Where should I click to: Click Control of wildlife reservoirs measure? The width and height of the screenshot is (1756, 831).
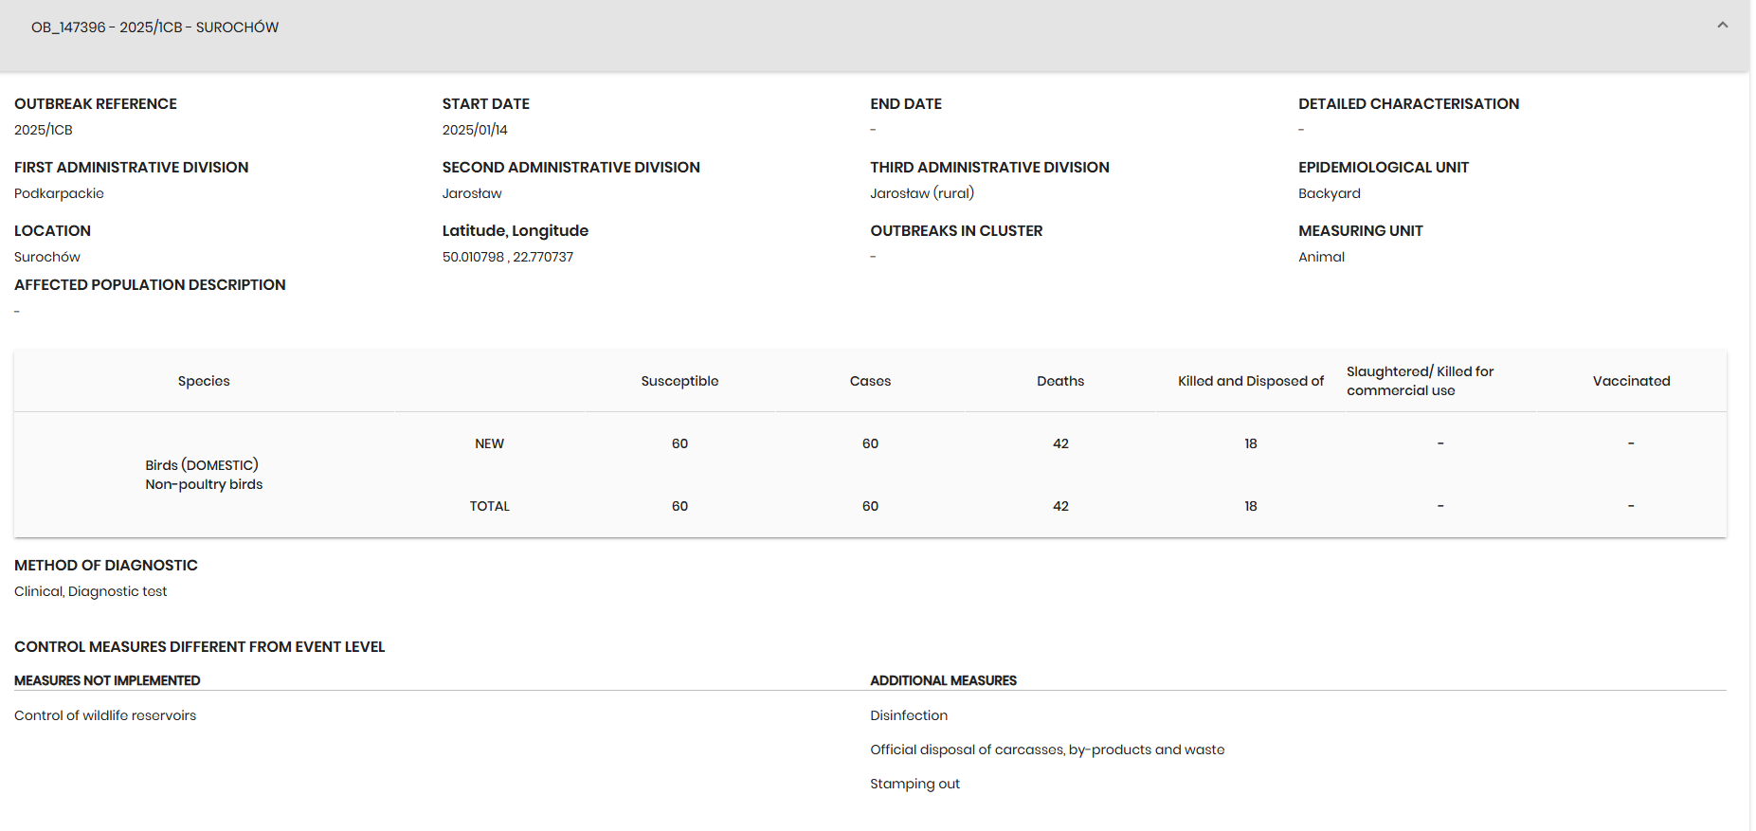[x=105, y=715]
